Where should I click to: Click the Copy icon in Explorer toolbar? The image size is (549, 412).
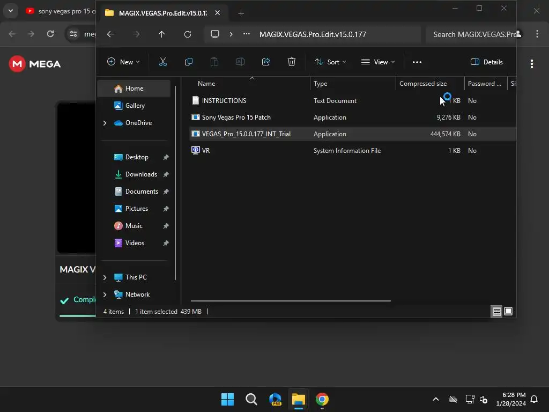188,62
